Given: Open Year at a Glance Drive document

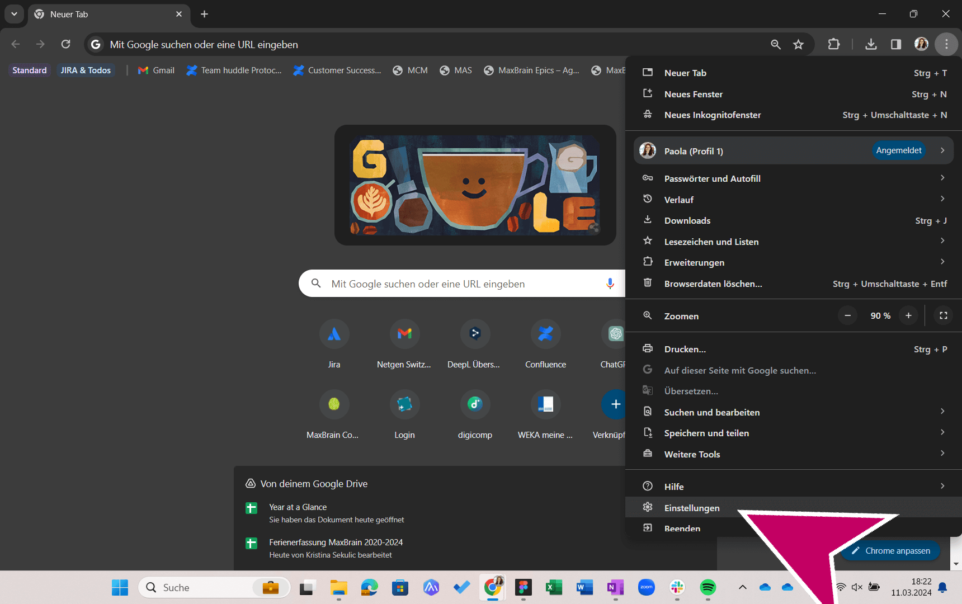Looking at the screenshot, I should pyautogui.click(x=324, y=513).
